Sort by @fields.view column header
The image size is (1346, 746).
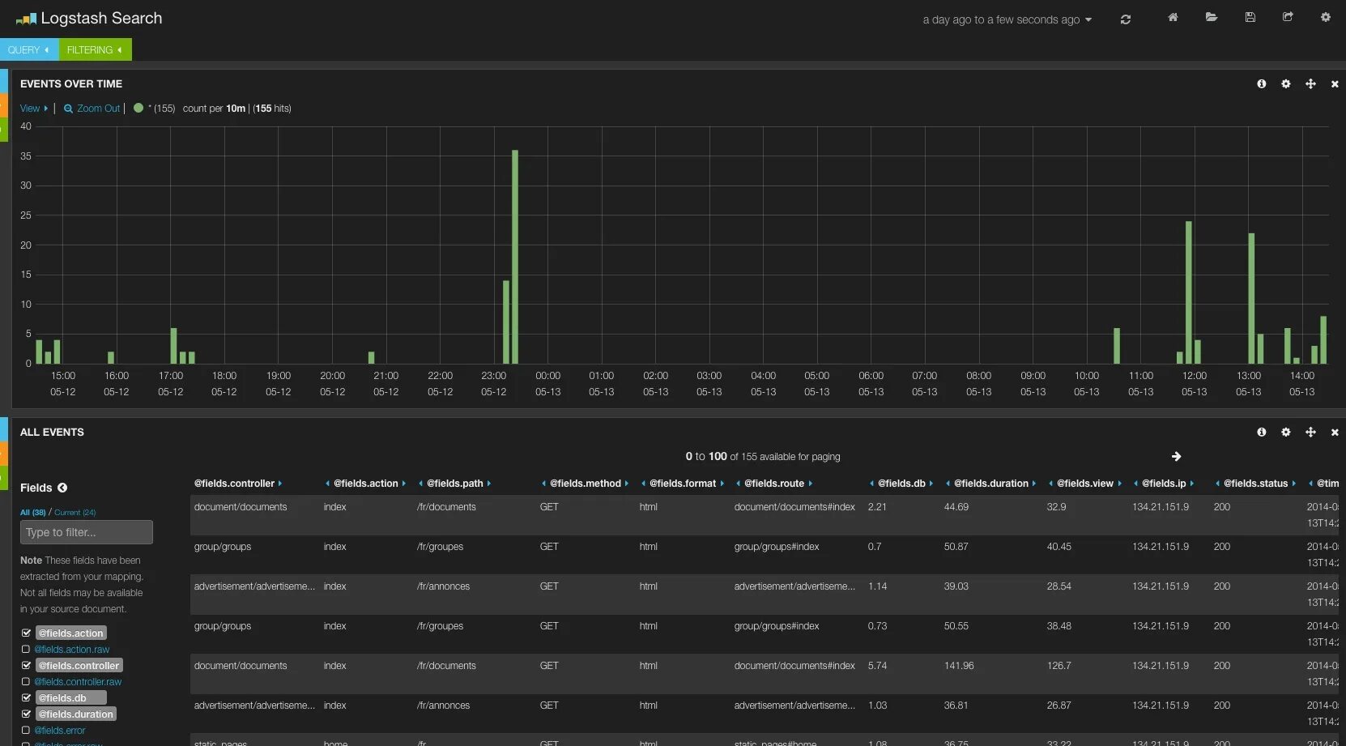tap(1084, 484)
